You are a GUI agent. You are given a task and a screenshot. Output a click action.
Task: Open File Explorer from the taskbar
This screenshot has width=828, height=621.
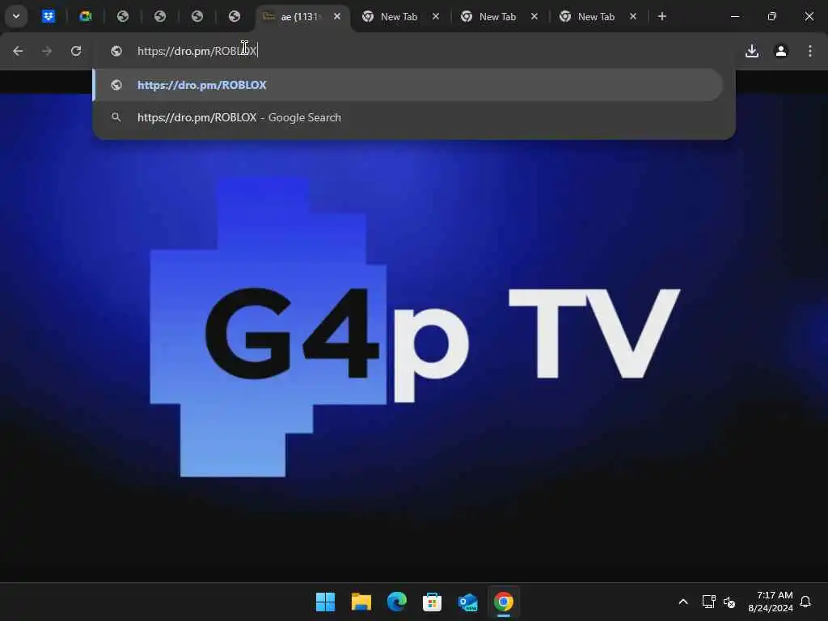(x=361, y=602)
